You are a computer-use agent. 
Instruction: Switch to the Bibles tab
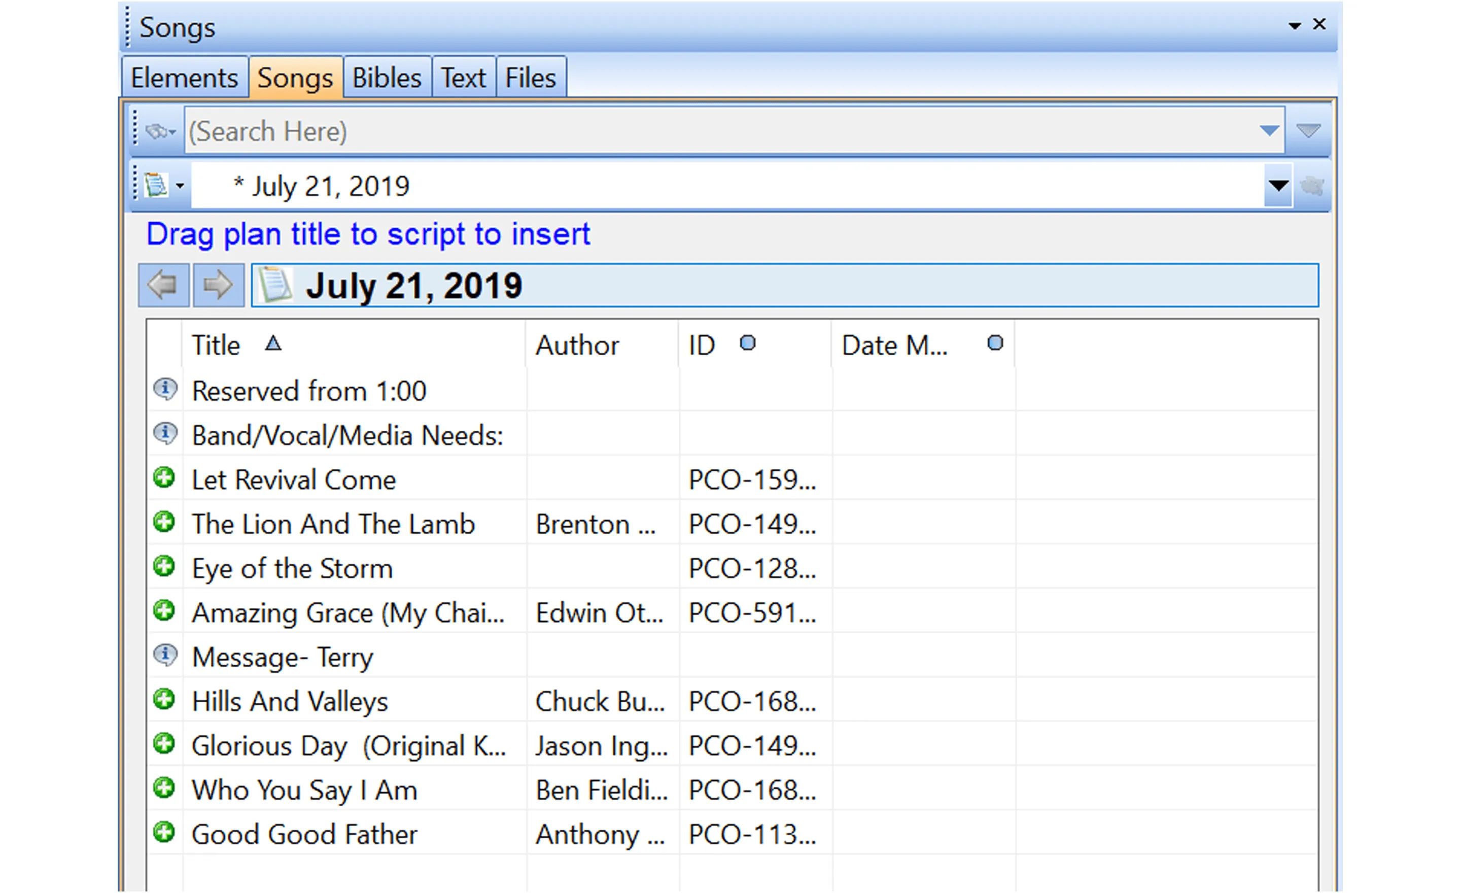point(386,77)
